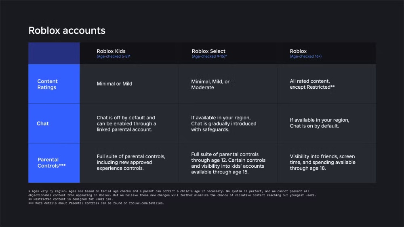Click the "(Age-checked 5-8)*" subtitle text
This screenshot has height=227, width=404.
(113, 56)
